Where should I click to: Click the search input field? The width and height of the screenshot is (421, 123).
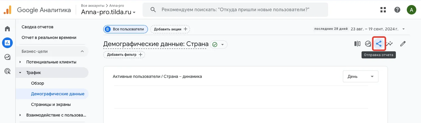pos(235,10)
